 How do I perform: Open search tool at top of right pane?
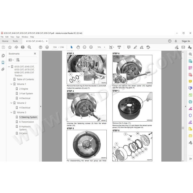click(x=190, y=54)
